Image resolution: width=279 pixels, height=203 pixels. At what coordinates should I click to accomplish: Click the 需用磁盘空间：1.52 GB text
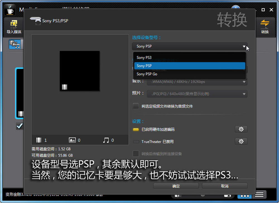click(51, 149)
